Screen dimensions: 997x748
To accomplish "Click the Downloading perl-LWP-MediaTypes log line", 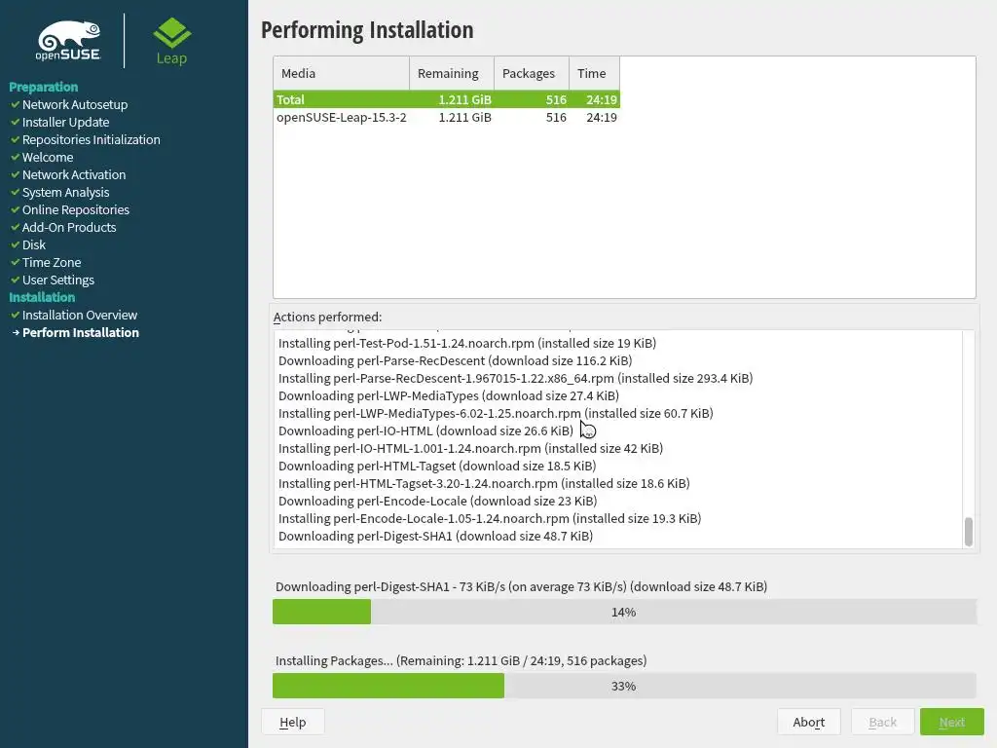I will [449, 395].
